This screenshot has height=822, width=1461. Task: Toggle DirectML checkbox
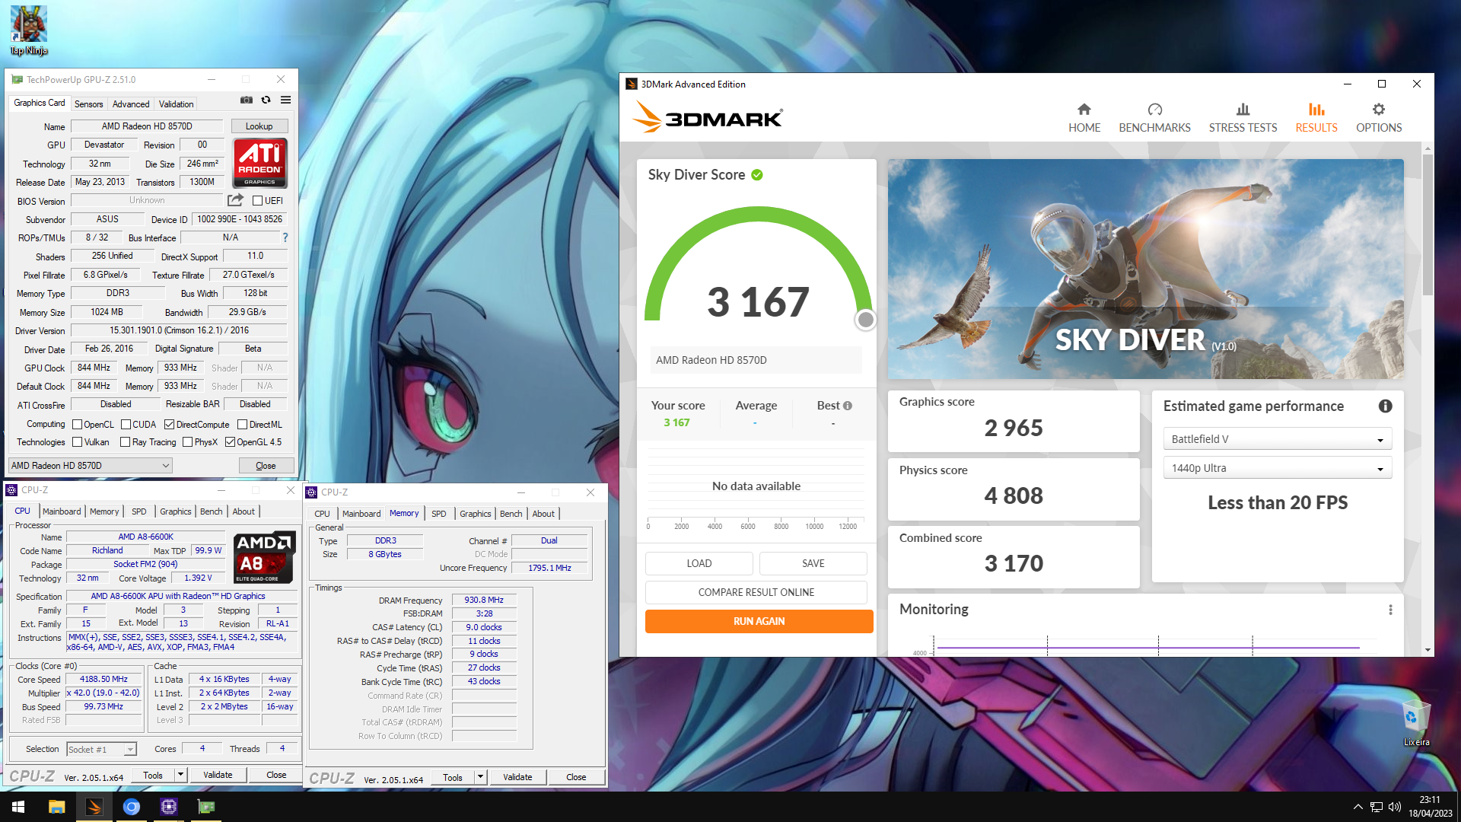(x=242, y=425)
